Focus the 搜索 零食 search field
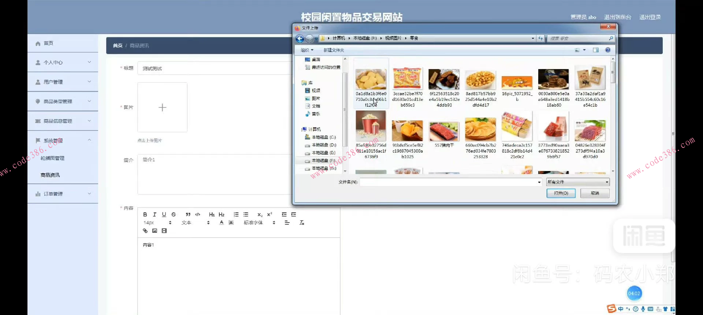Image resolution: width=703 pixels, height=315 pixels. point(581,38)
